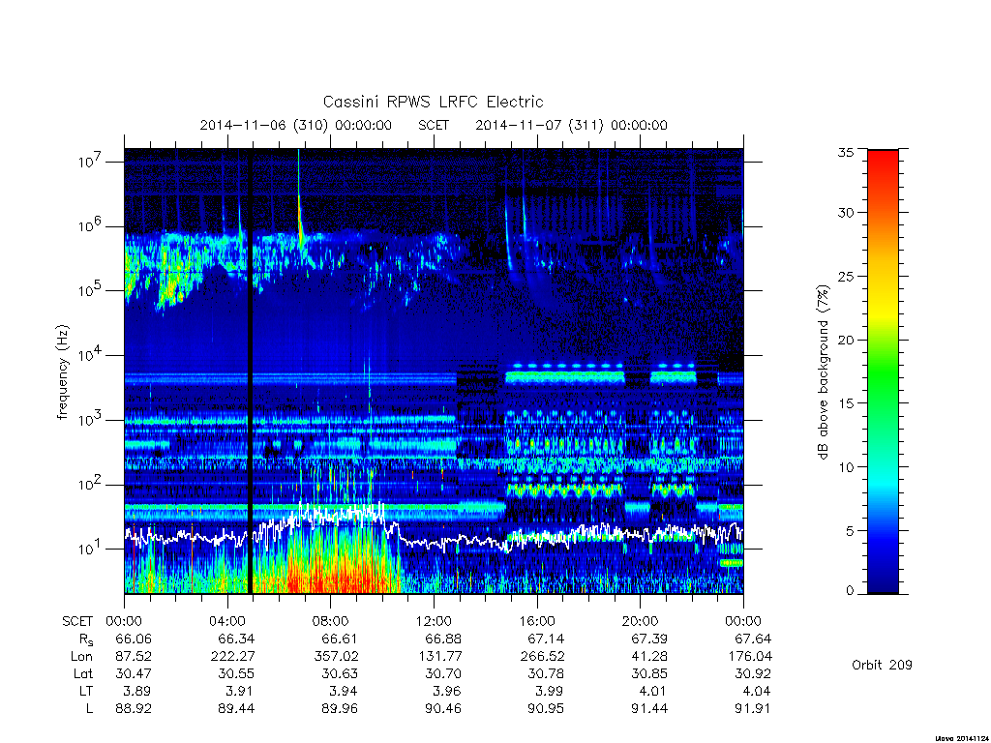
Task: Click the 10^5 frequency tick label
Action: [x=92, y=290]
